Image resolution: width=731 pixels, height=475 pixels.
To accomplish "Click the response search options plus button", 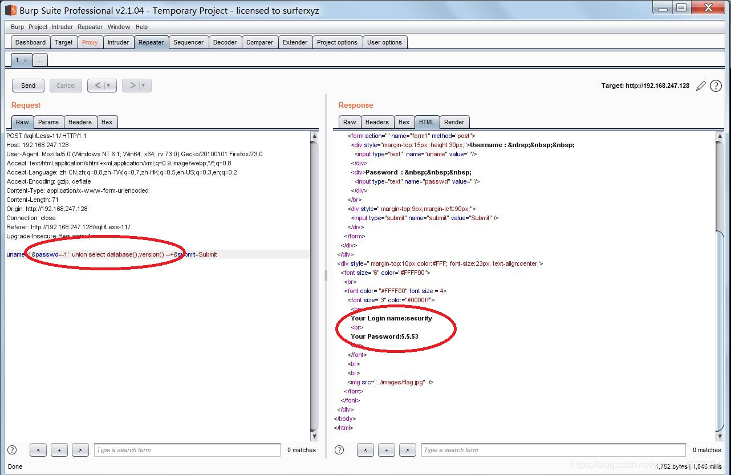I will pos(387,450).
